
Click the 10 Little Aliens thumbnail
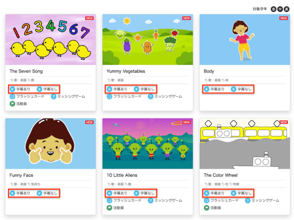(x=147, y=143)
